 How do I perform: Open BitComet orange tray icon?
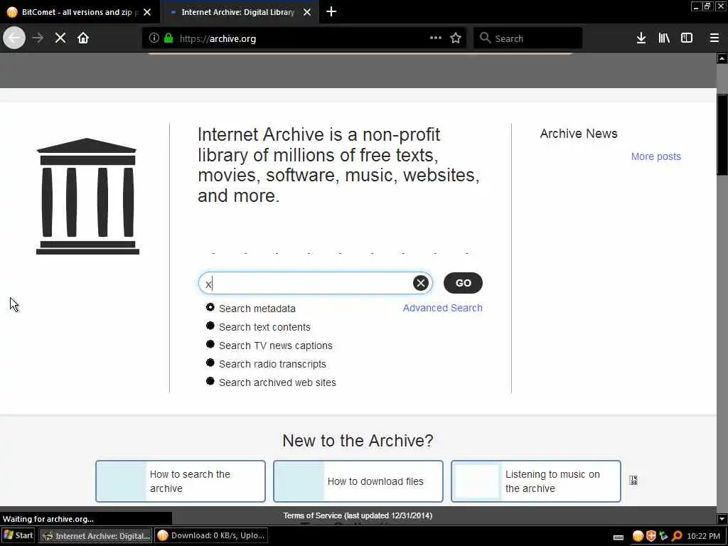638,536
